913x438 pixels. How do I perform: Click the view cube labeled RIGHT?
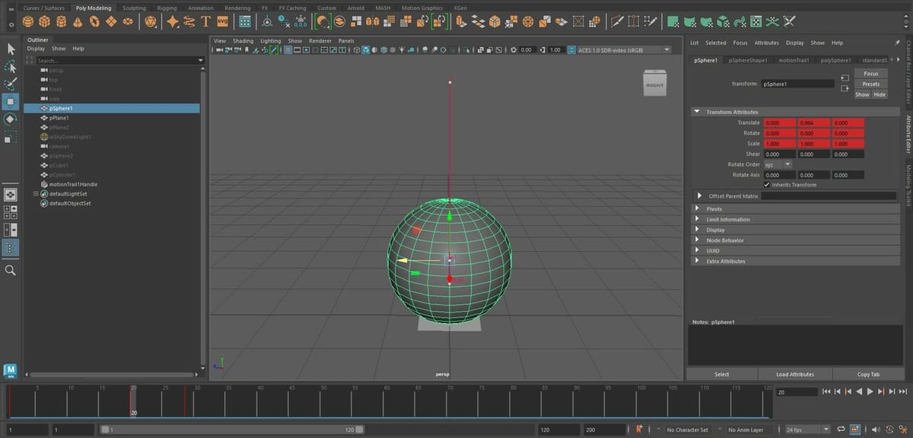click(x=654, y=83)
